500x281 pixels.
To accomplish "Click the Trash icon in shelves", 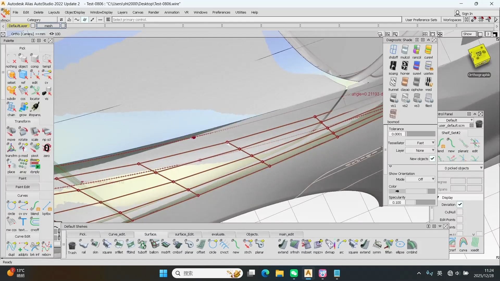I will (72, 245).
